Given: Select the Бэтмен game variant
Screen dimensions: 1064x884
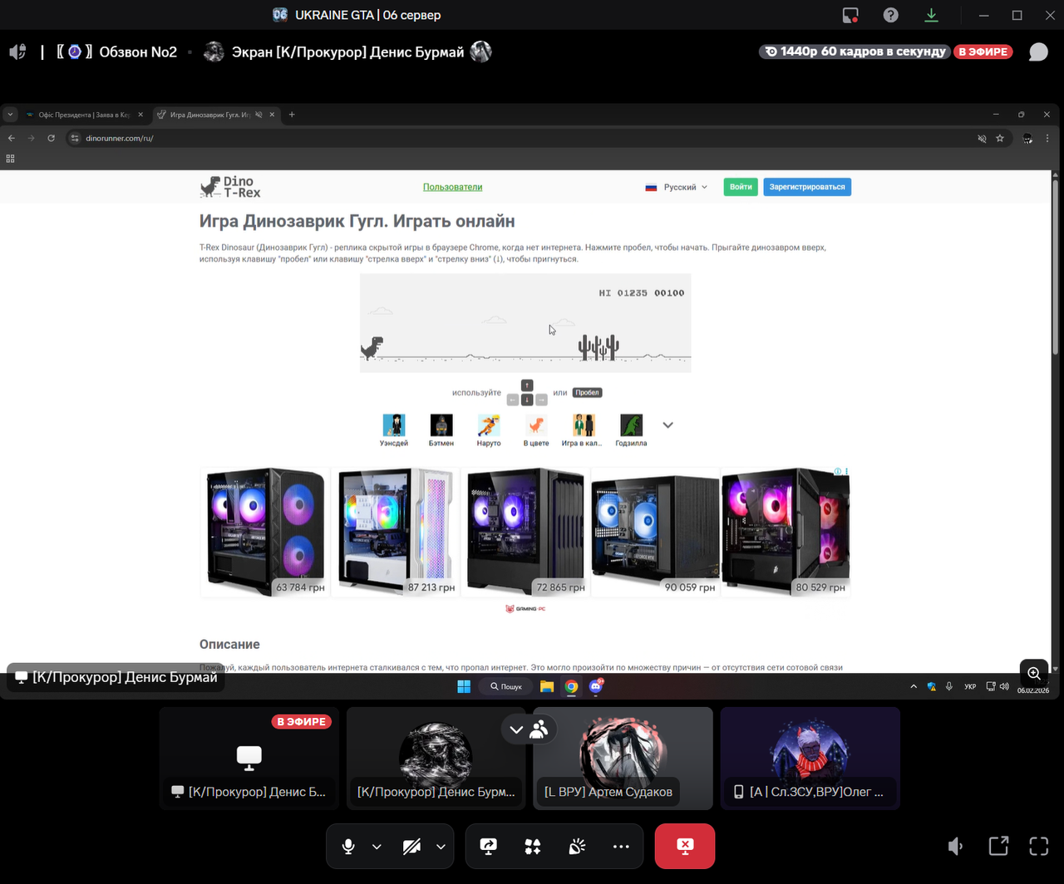Looking at the screenshot, I should click(x=441, y=430).
